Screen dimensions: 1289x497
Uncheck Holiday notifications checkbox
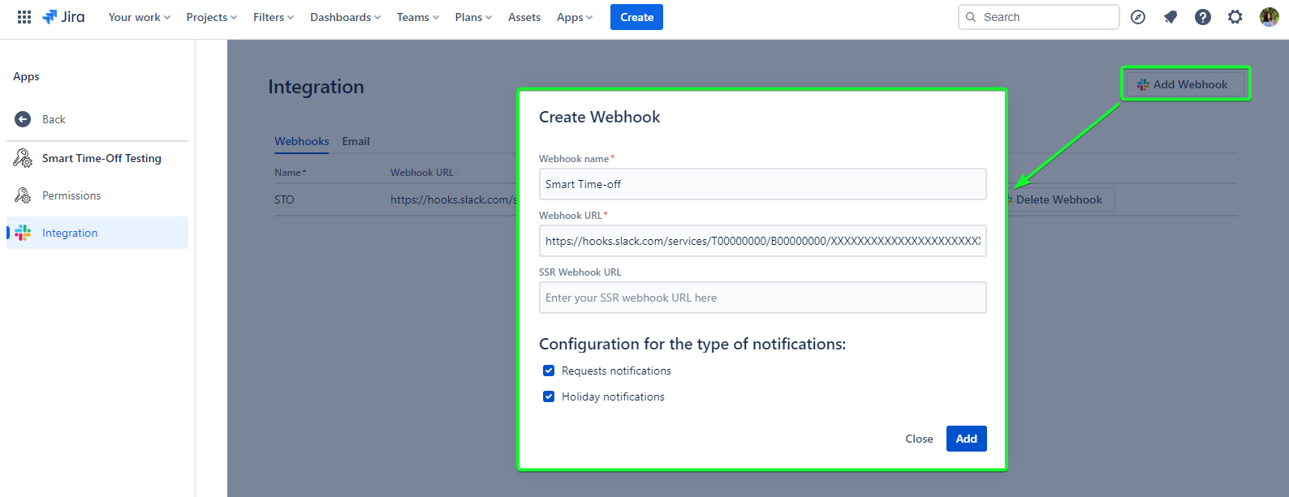coord(549,396)
